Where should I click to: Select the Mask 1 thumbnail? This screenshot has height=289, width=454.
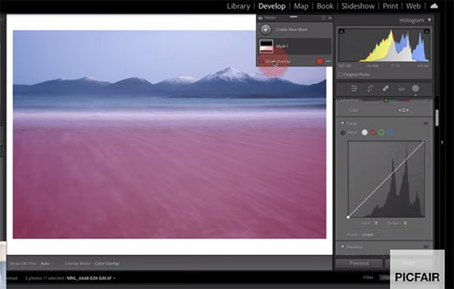click(x=266, y=46)
